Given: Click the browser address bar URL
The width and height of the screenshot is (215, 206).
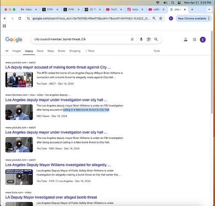Looking at the screenshot, I should click(x=91, y=19).
